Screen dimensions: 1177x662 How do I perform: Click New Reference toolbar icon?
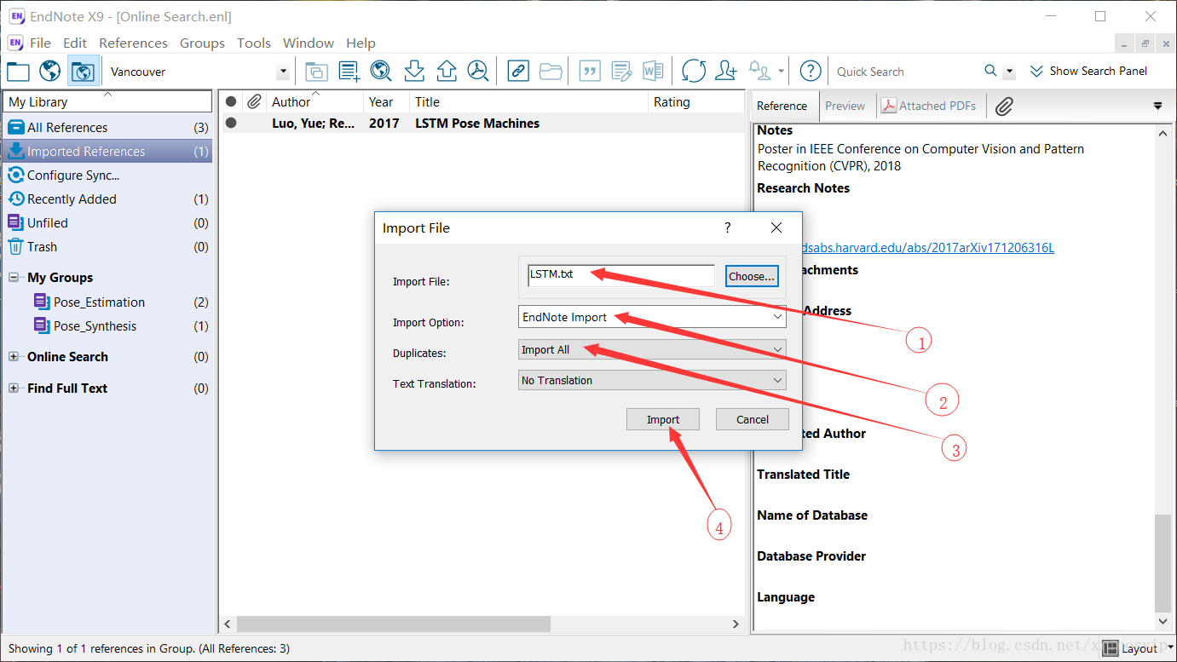[x=349, y=72]
